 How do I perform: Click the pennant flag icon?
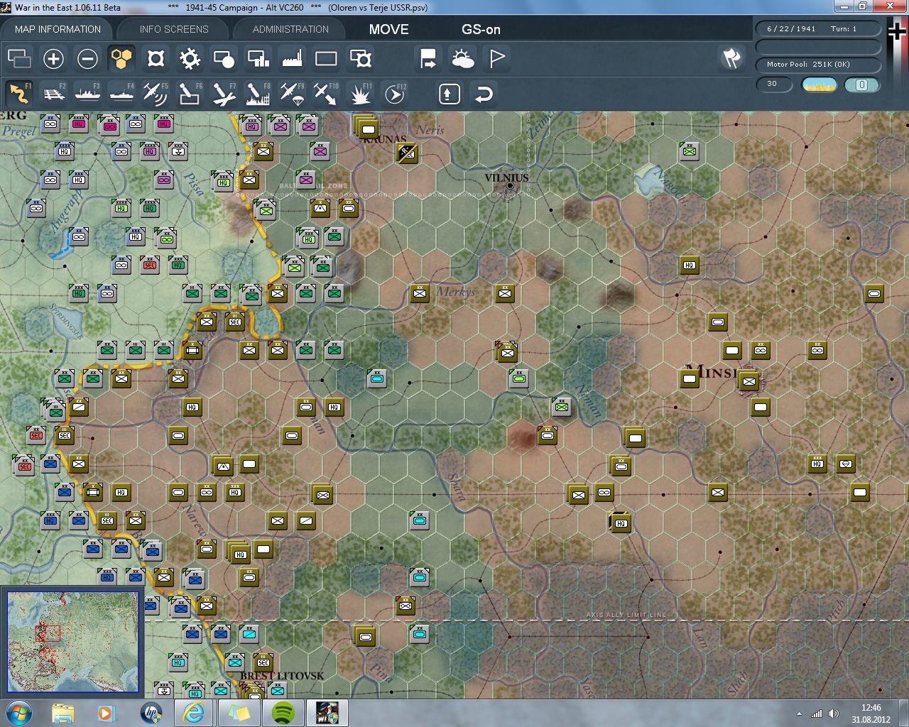pyautogui.click(x=497, y=58)
